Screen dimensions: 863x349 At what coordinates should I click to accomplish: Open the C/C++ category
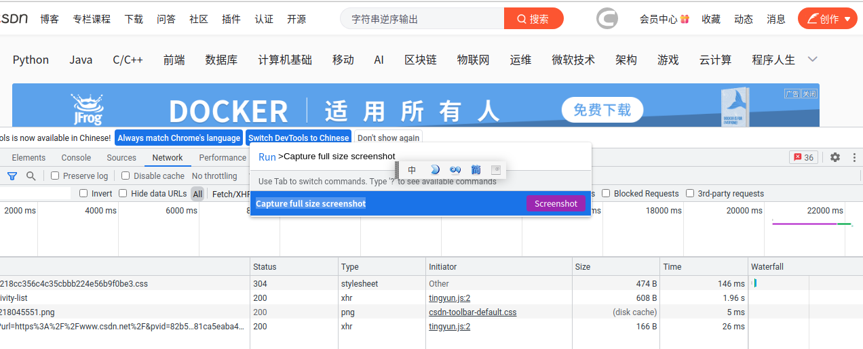[128, 60]
